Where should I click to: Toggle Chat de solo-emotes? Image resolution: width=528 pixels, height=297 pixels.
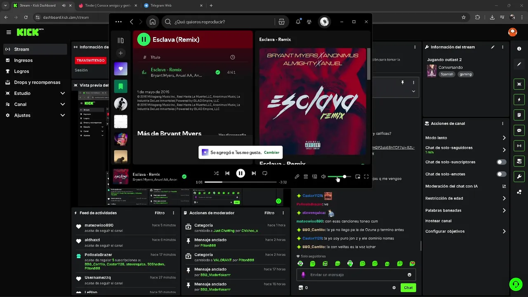(x=502, y=174)
